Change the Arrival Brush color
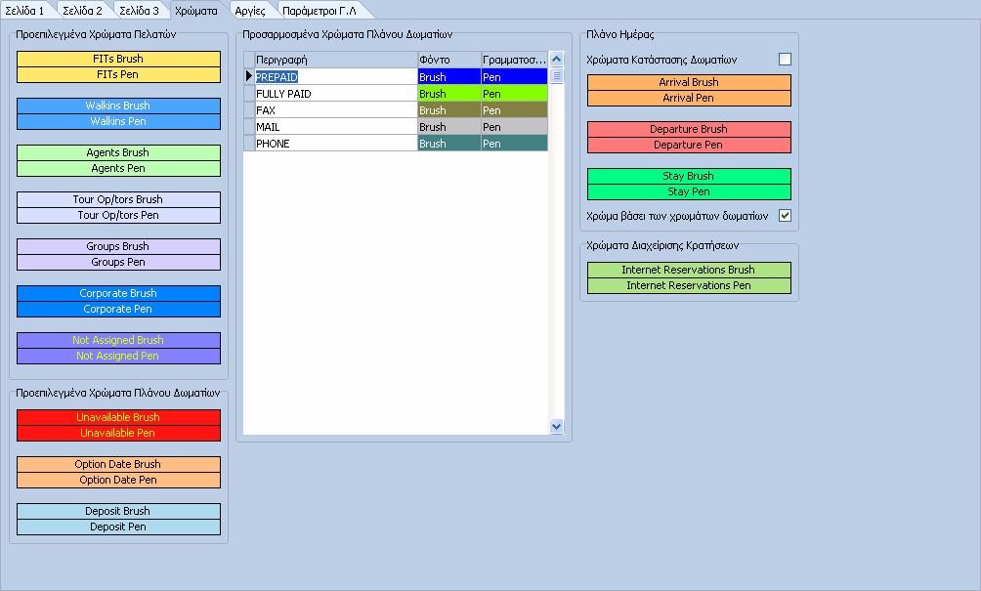 (x=689, y=82)
